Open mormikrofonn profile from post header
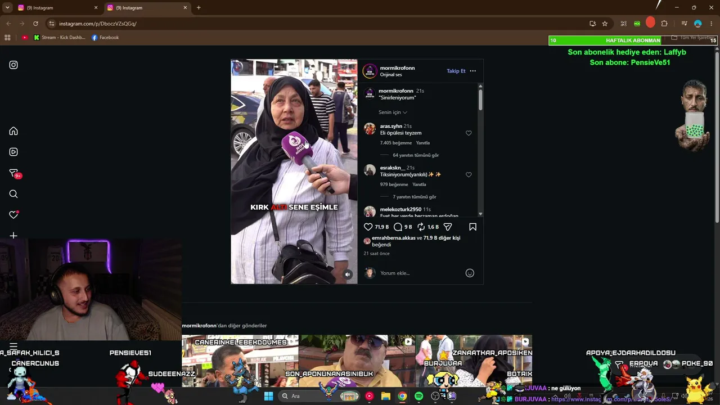Viewport: 720px width, 405px height. pos(397,68)
